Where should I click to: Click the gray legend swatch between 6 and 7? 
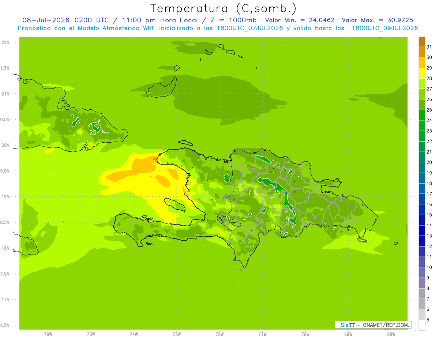click(422, 304)
